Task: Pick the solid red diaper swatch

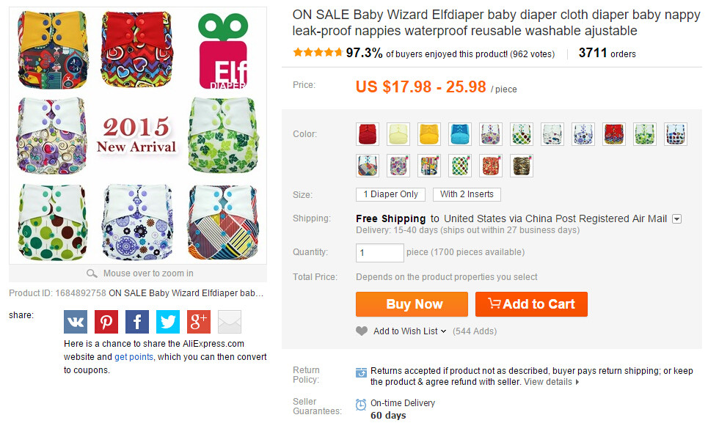Action: click(x=368, y=134)
